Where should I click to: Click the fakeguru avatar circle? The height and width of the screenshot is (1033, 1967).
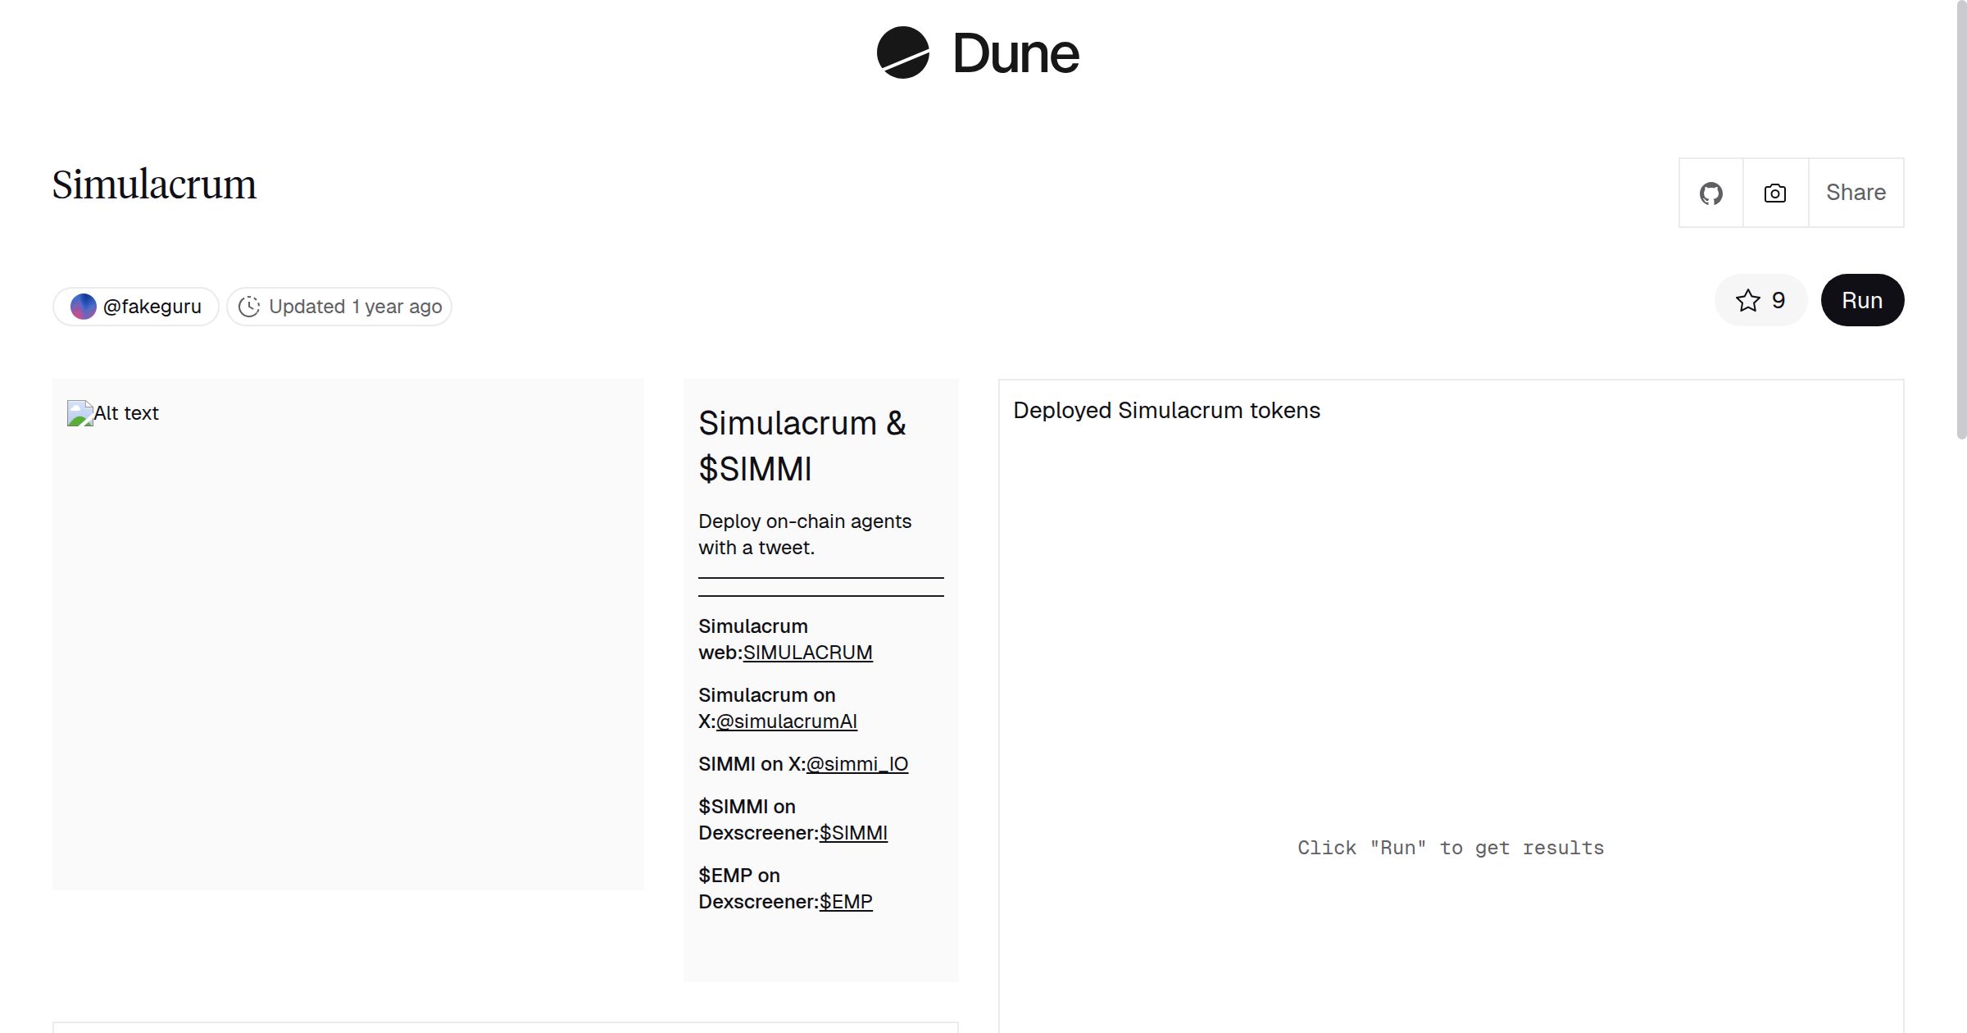[83, 307]
